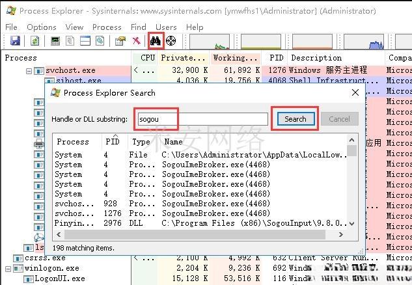Click the Cancel button in Search dialog
Viewport: 412px width, 285px height.
[x=340, y=119]
